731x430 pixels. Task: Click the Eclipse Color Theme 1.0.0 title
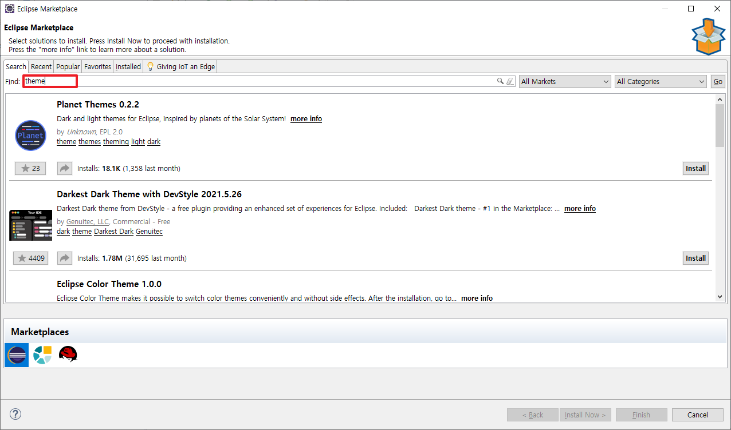(109, 284)
